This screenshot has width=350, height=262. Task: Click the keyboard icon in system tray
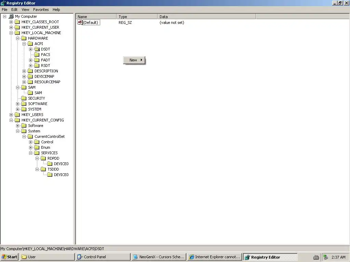[x=316, y=257]
